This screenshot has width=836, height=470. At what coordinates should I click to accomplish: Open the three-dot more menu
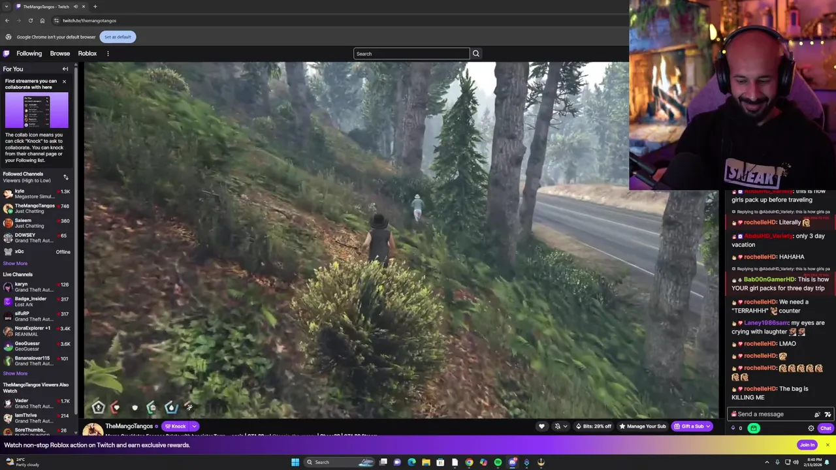click(x=108, y=54)
